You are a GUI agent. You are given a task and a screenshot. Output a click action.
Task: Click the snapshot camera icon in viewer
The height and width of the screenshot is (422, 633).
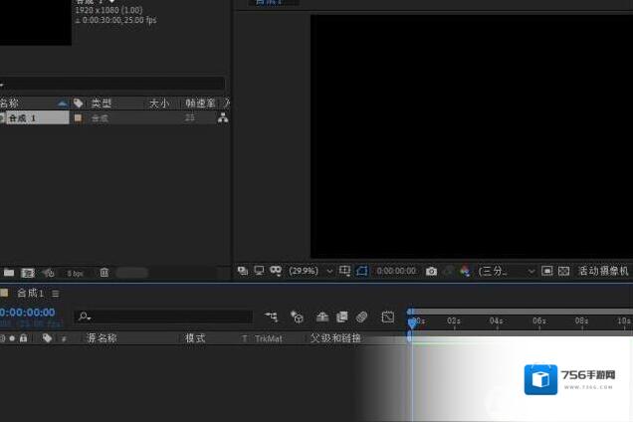(431, 271)
